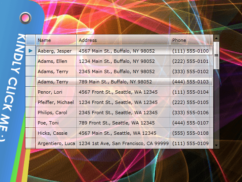The width and height of the screenshot is (242, 182).
Task: Sort by the Phone column header
Action: pyautogui.click(x=189, y=40)
